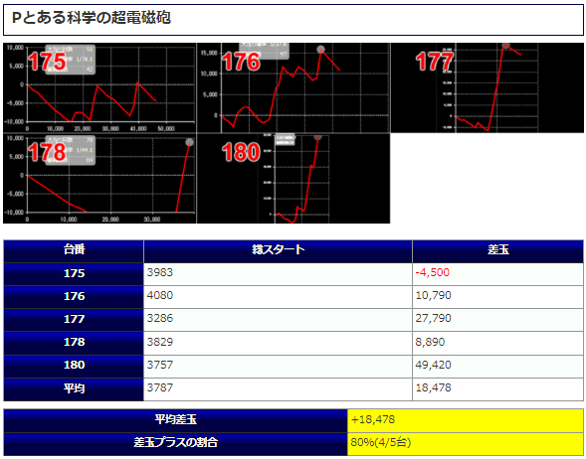Viewport: 586px width, 459px height.
Task: Click the 平均 row header
Action: point(74,389)
